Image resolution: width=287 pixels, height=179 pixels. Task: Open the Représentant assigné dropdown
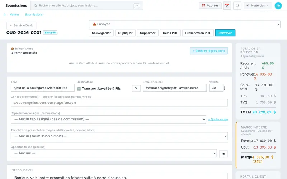pyautogui.click(x=108, y=119)
